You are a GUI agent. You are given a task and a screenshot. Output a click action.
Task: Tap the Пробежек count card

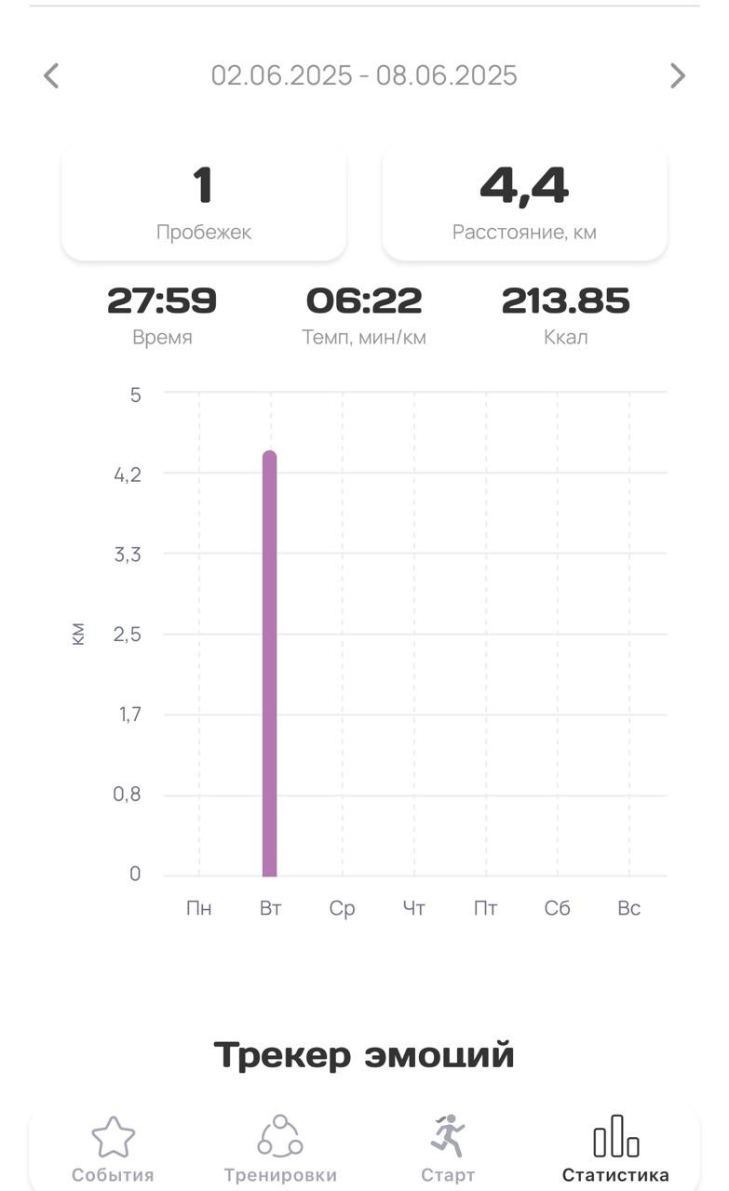(204, 201)
